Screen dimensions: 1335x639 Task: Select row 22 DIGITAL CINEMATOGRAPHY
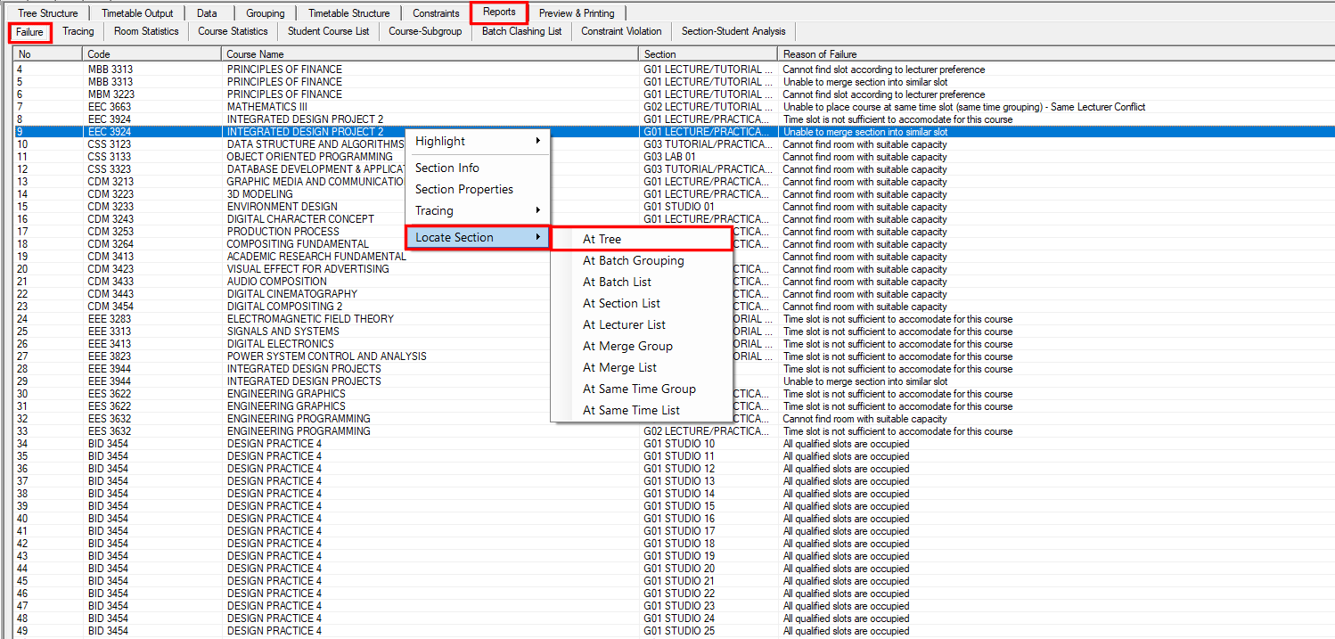pyautogui.click(x=674, y=294)
